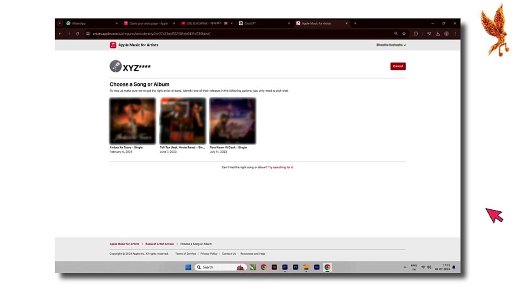Click the browser address bar URL

(x=151, y=34)
